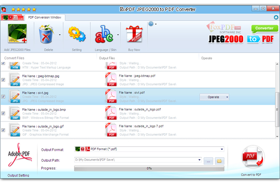Select 'File Name : outside_in_logo.bmp' text
The width and height of the screenshot is (280, 182).
click(44, 110)
